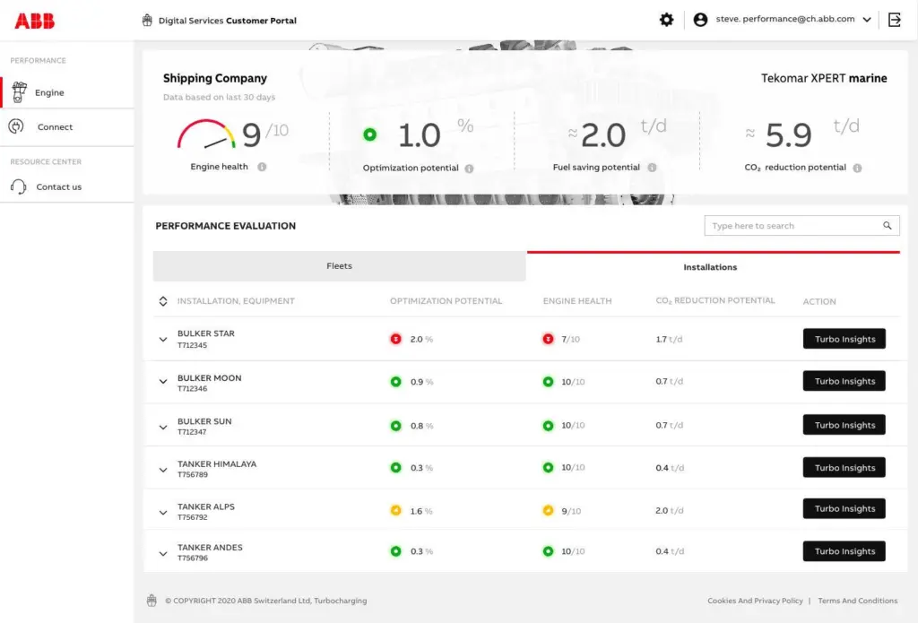Click the Type here to search field

pos(801,225)
